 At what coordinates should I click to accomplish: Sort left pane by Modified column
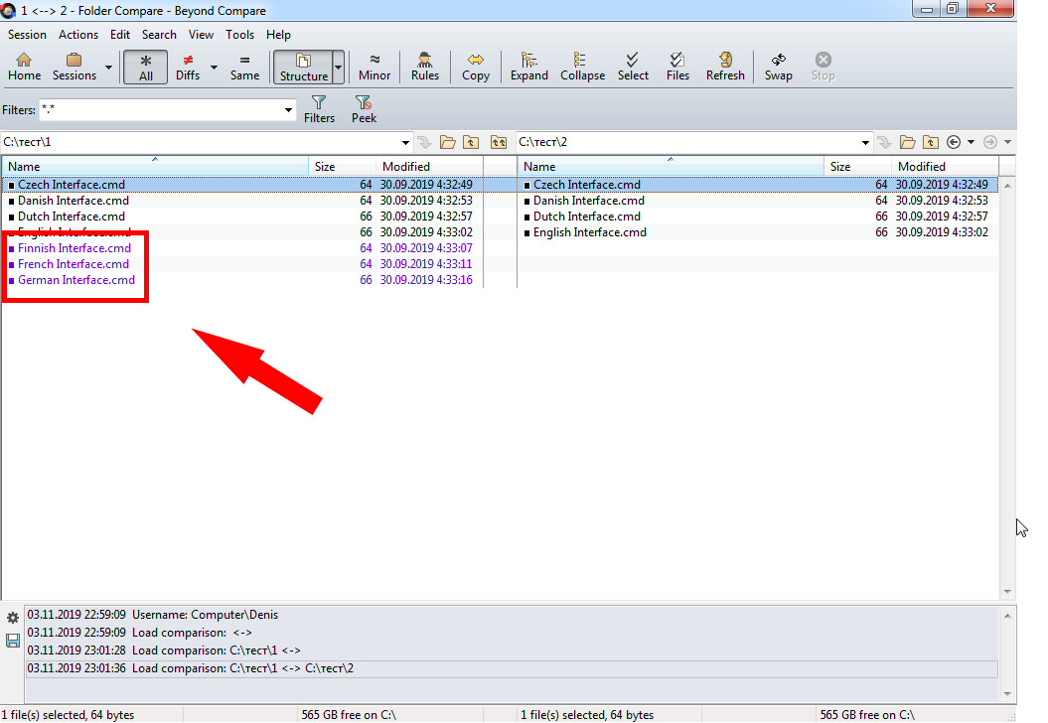406,167
